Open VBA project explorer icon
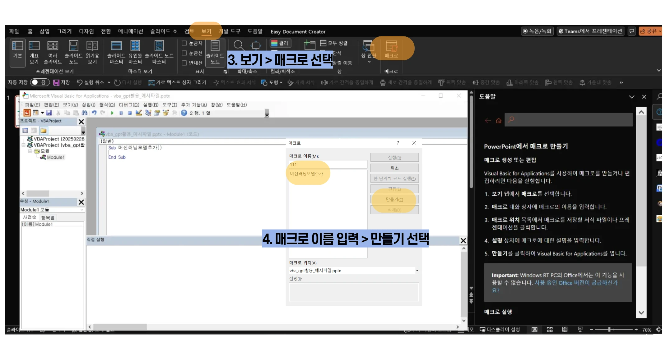The image size is (670, 344). (x=148, y=113)
